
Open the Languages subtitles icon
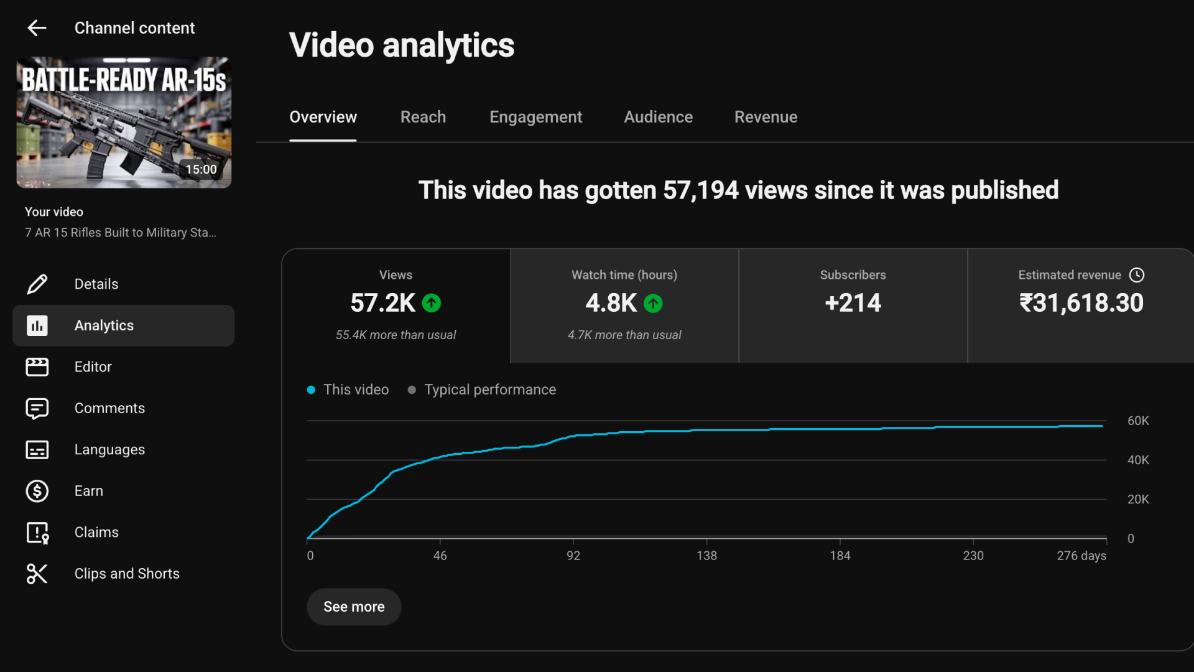point(37,449)
